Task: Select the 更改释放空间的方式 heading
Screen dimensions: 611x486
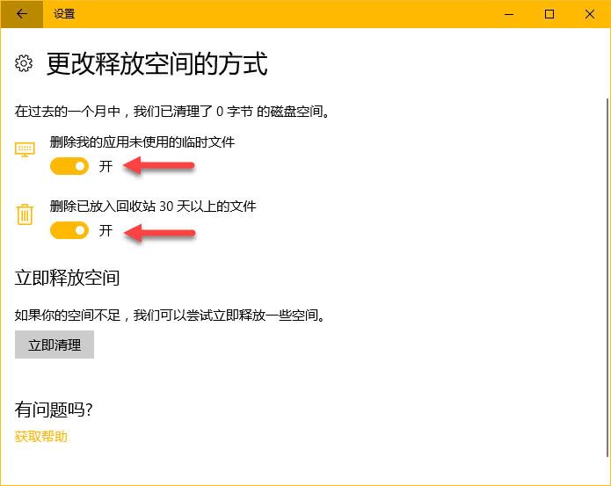Action: coord(156,64)
